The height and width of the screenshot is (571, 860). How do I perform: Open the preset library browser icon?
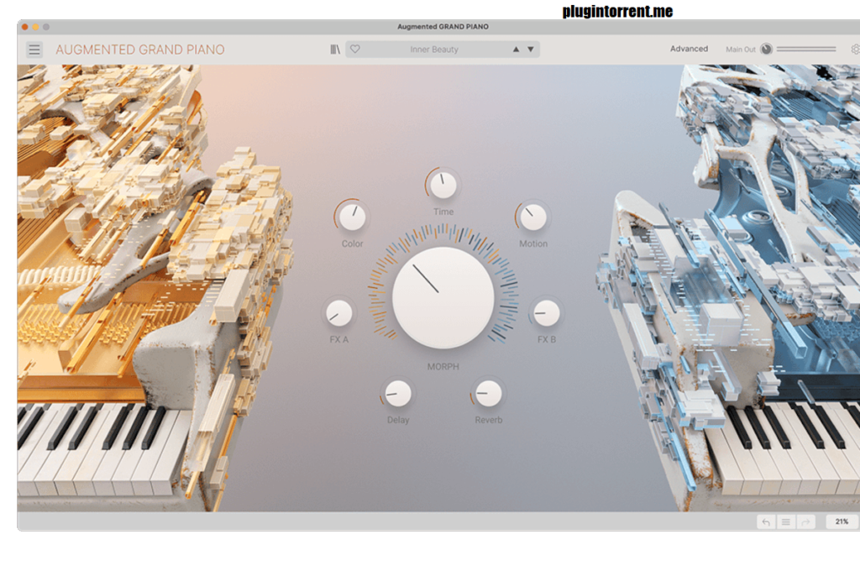335,50
